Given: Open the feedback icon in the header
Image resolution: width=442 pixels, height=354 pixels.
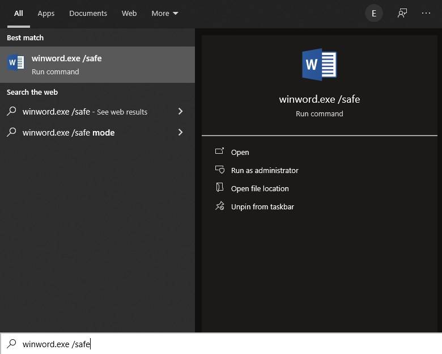Looking at the screenshot, I should [x=402, y=13].
